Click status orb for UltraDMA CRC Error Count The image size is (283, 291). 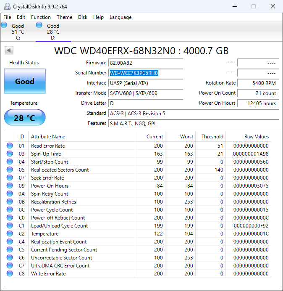coord(10,265)
